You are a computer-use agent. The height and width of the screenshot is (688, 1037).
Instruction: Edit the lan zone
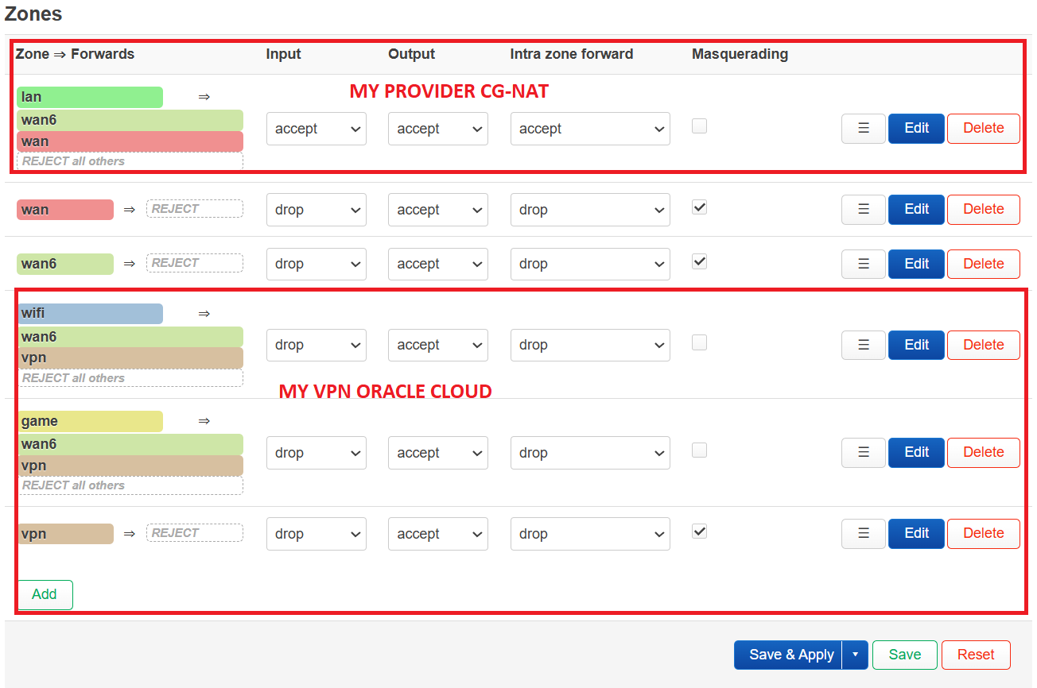pos(916,128)
